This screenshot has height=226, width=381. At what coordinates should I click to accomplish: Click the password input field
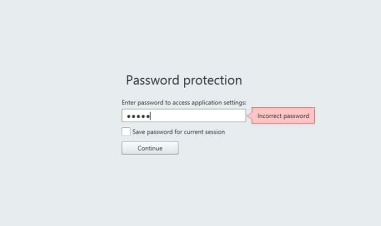click(183, 116)
